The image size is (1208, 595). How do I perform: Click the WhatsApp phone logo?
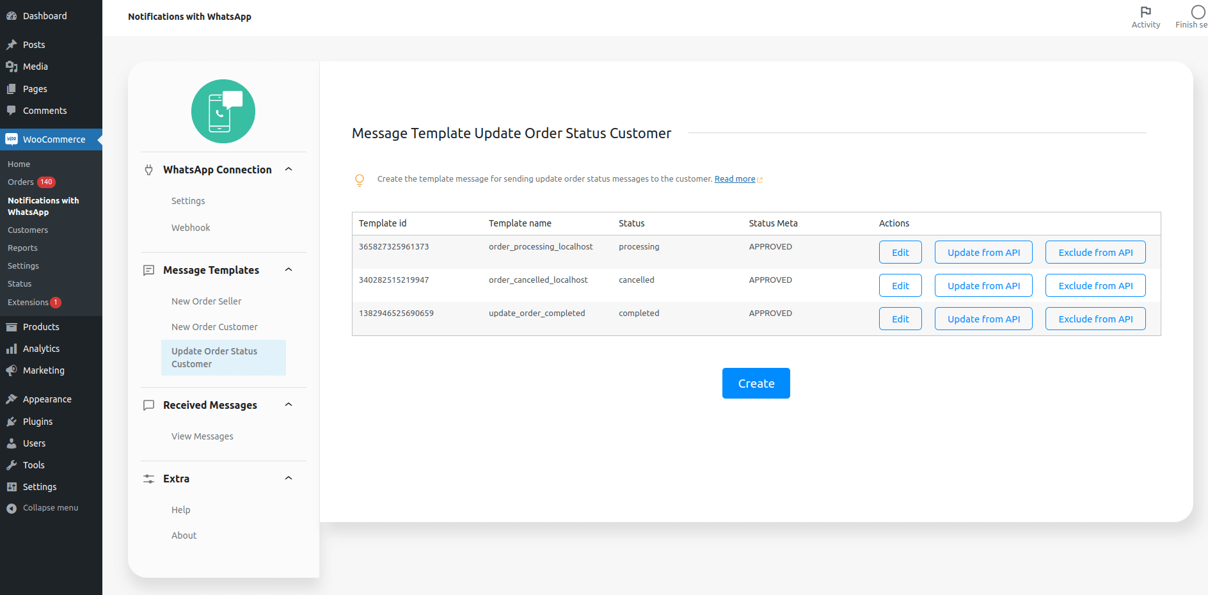(223, 111)
